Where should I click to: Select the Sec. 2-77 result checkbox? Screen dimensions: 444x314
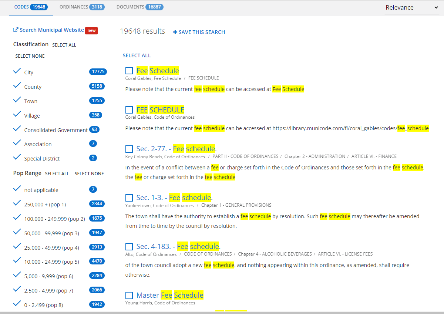point(129,149)
